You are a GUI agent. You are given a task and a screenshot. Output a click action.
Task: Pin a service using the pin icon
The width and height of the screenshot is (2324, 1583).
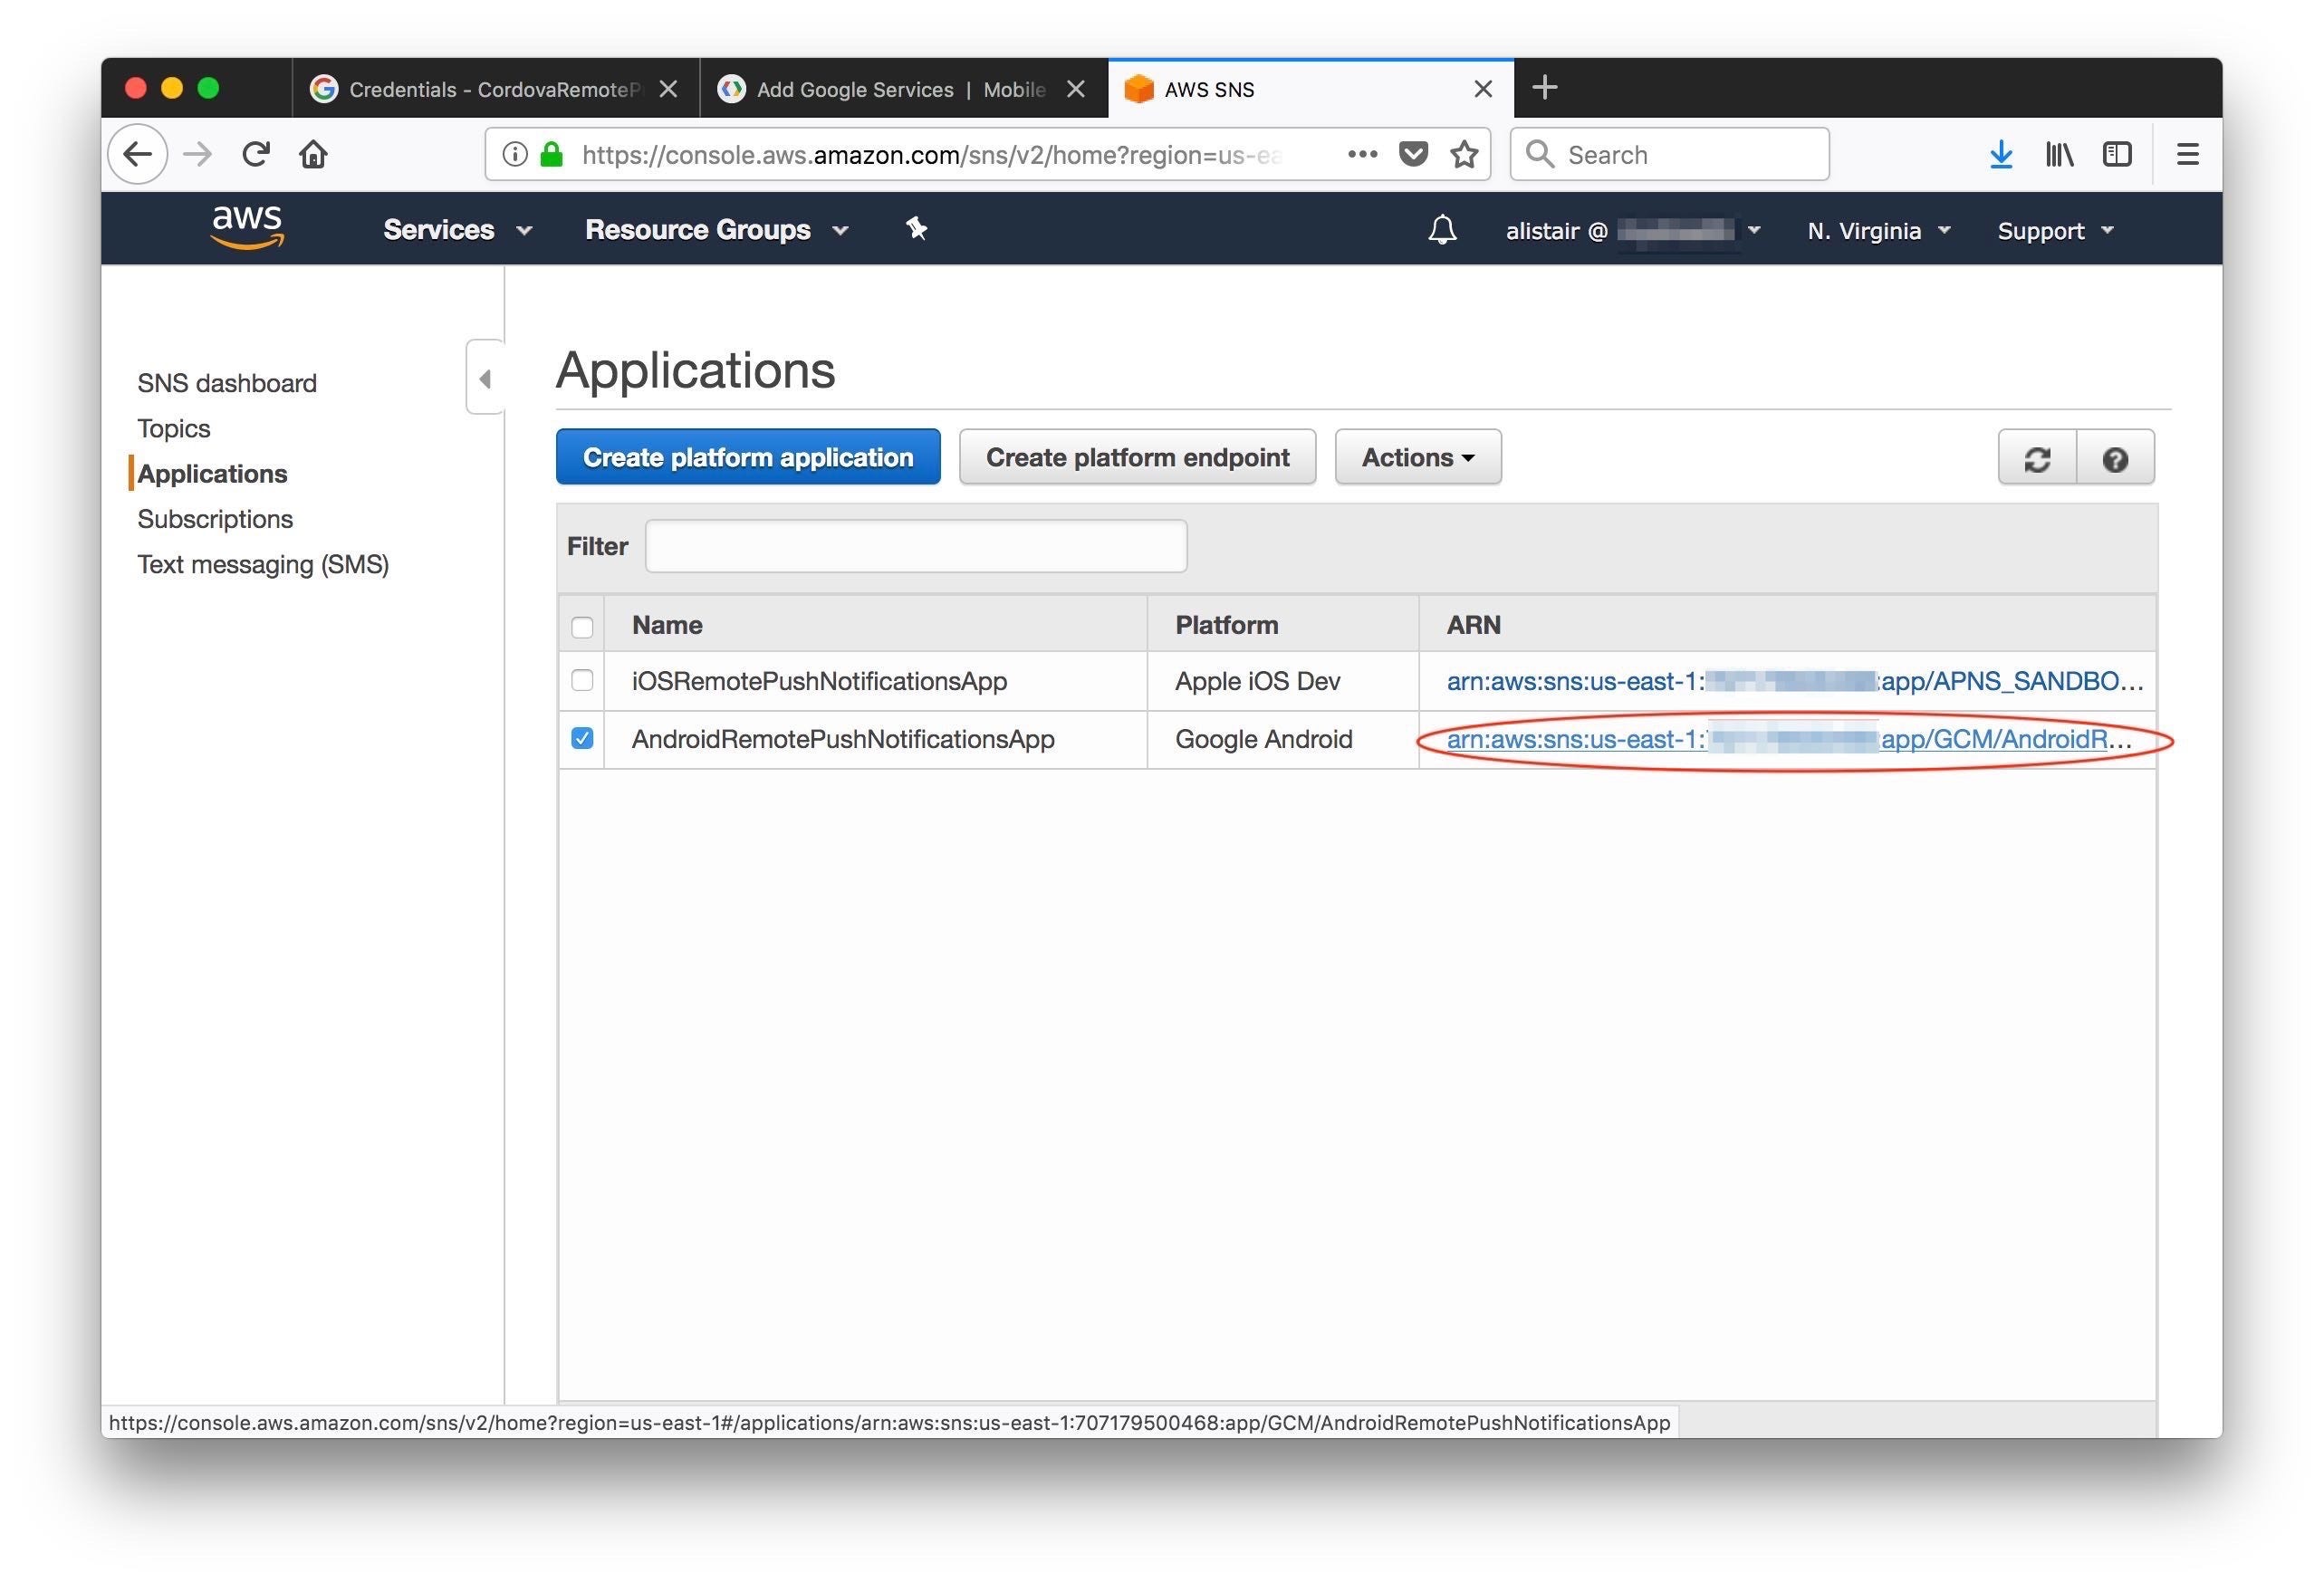coord(916,229)
